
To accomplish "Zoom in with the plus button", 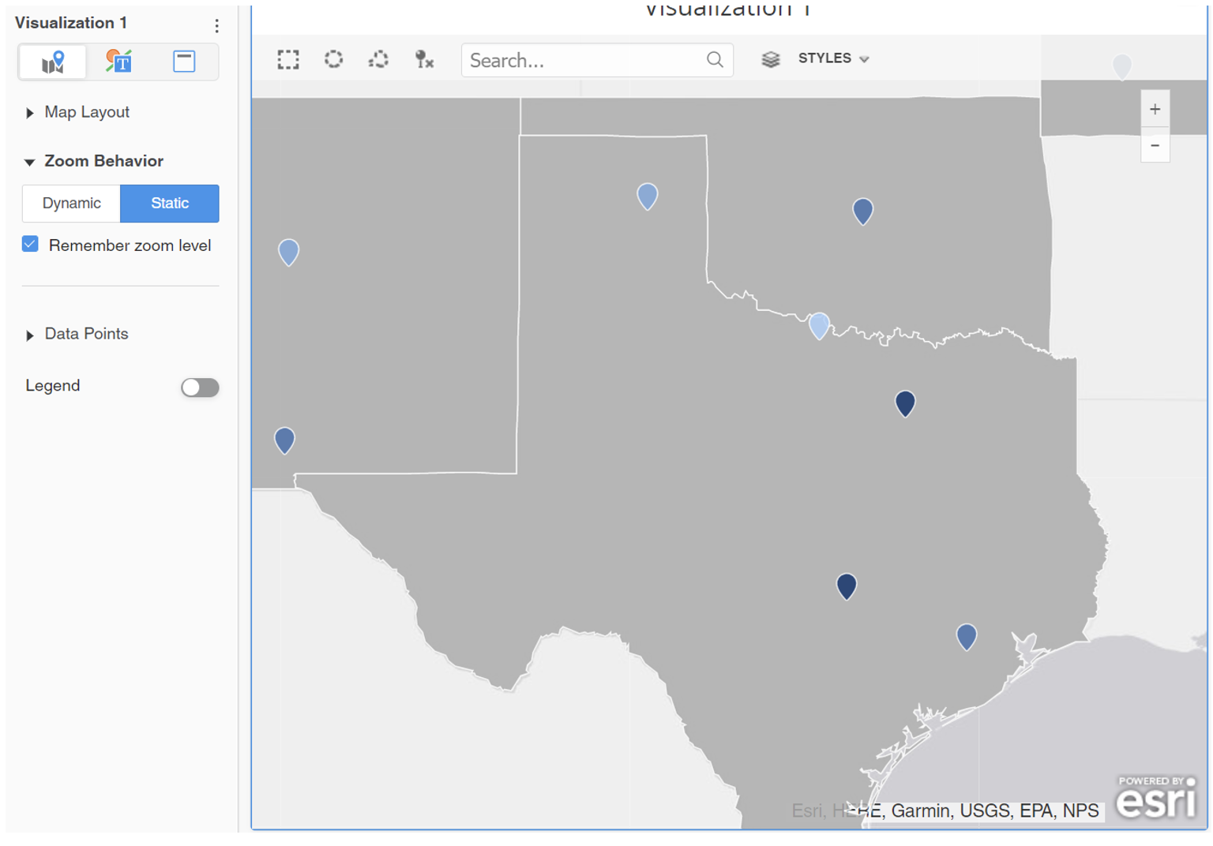I will pos(1155,108).
